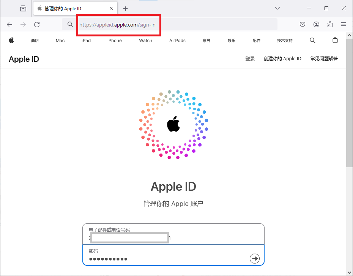Close the 管理你的 Apple ID tab
353x276 pixels.
click(111, 8)
